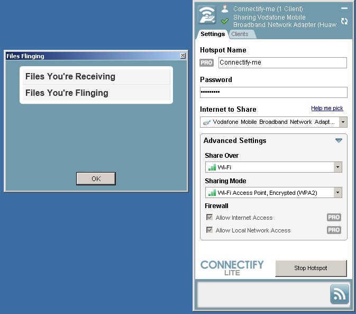Click PRO badge beside Hotspot Name field

pyautogui.click(x=206, y=62)
